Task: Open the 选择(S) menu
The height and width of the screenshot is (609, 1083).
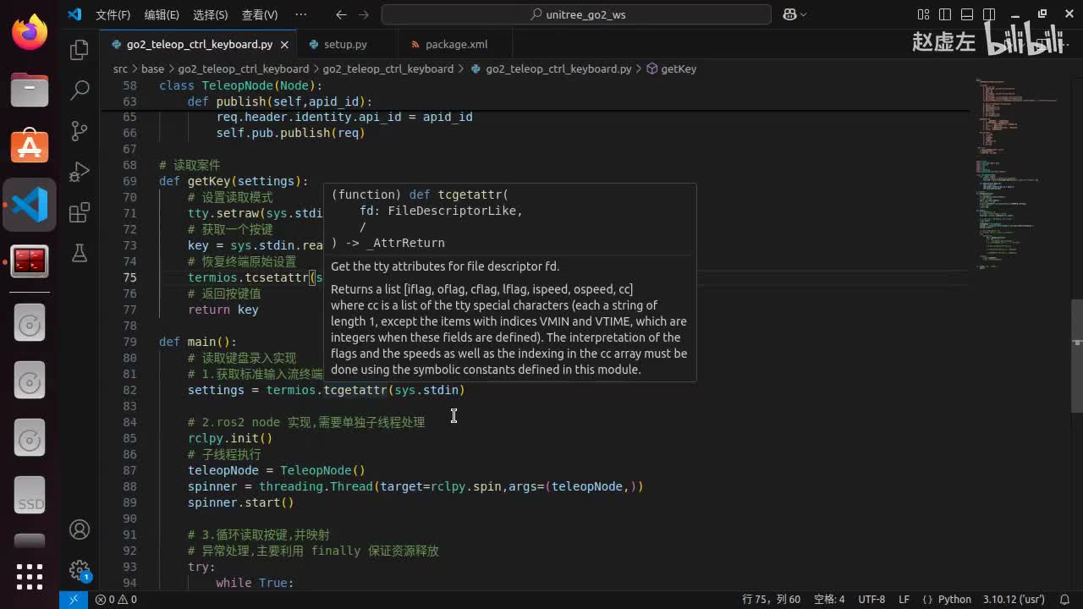Action: [x=211, y=14]
